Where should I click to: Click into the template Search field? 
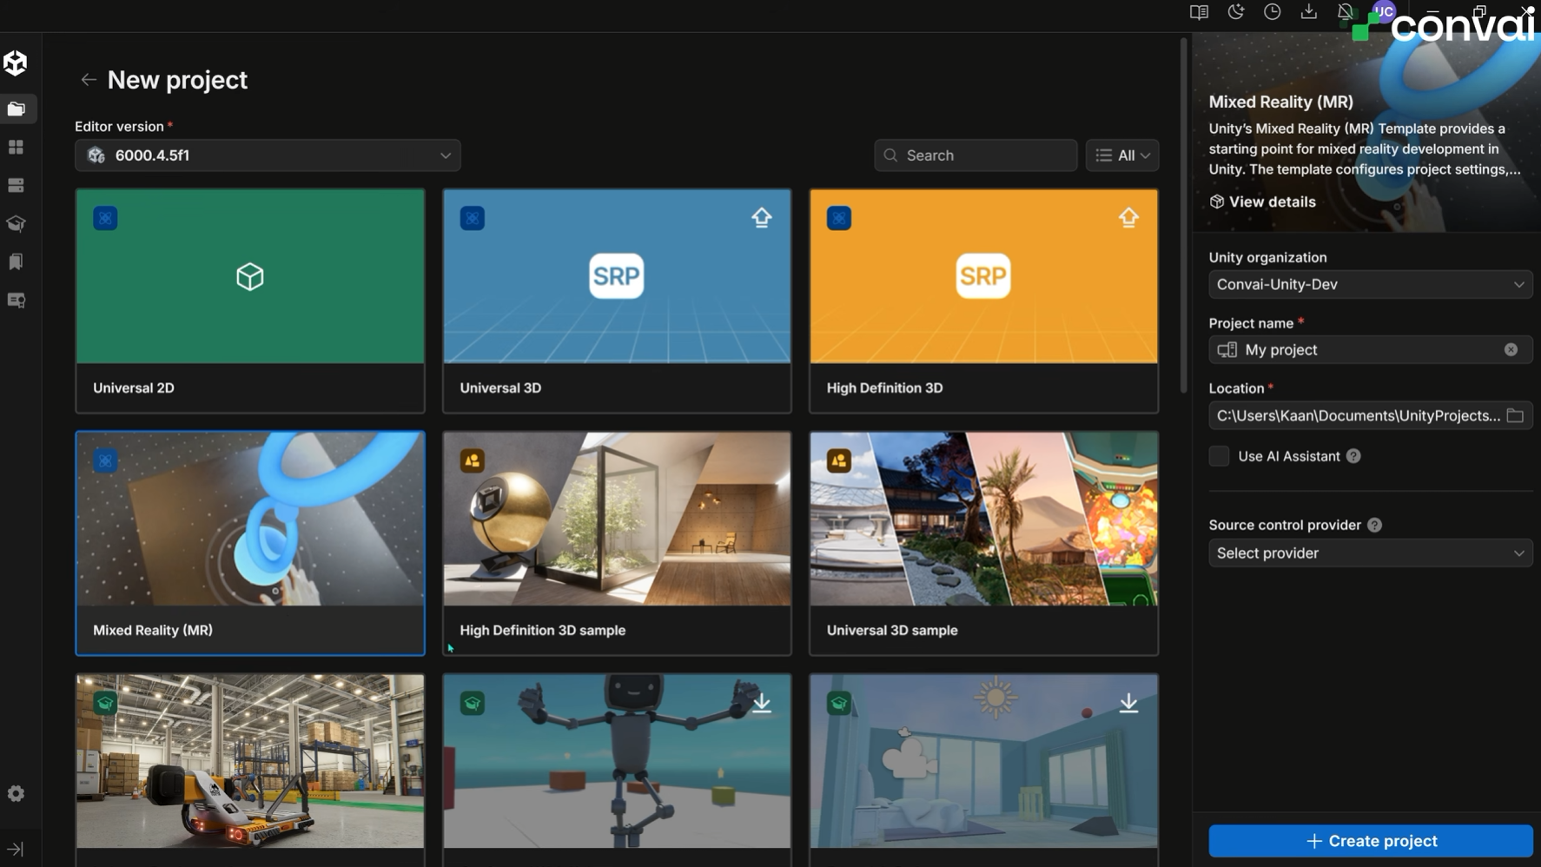[x=976, y=156]
